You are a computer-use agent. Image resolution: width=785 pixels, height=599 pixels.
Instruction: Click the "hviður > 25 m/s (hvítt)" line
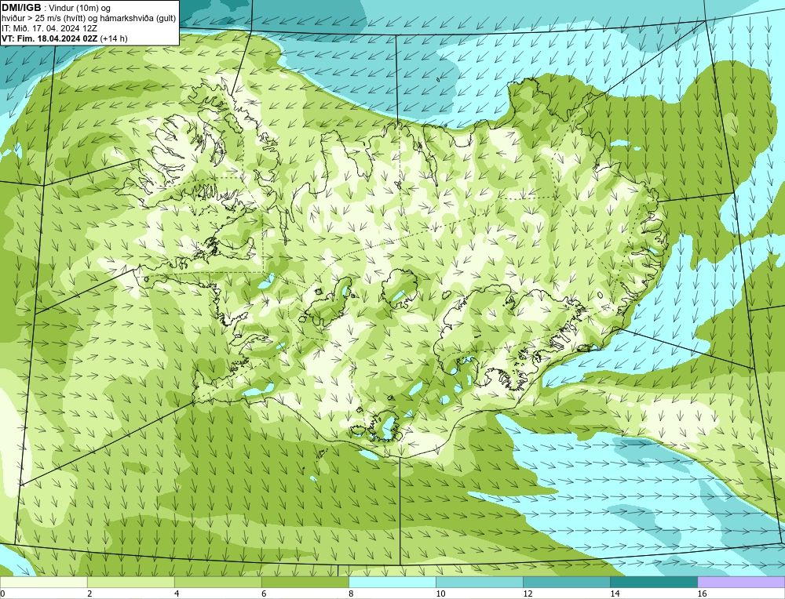pos(45,19)
